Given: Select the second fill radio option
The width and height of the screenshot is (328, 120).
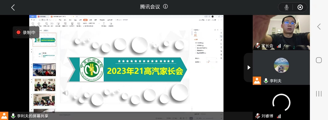Looking at the screenshot, I should (x=196, y=45).
